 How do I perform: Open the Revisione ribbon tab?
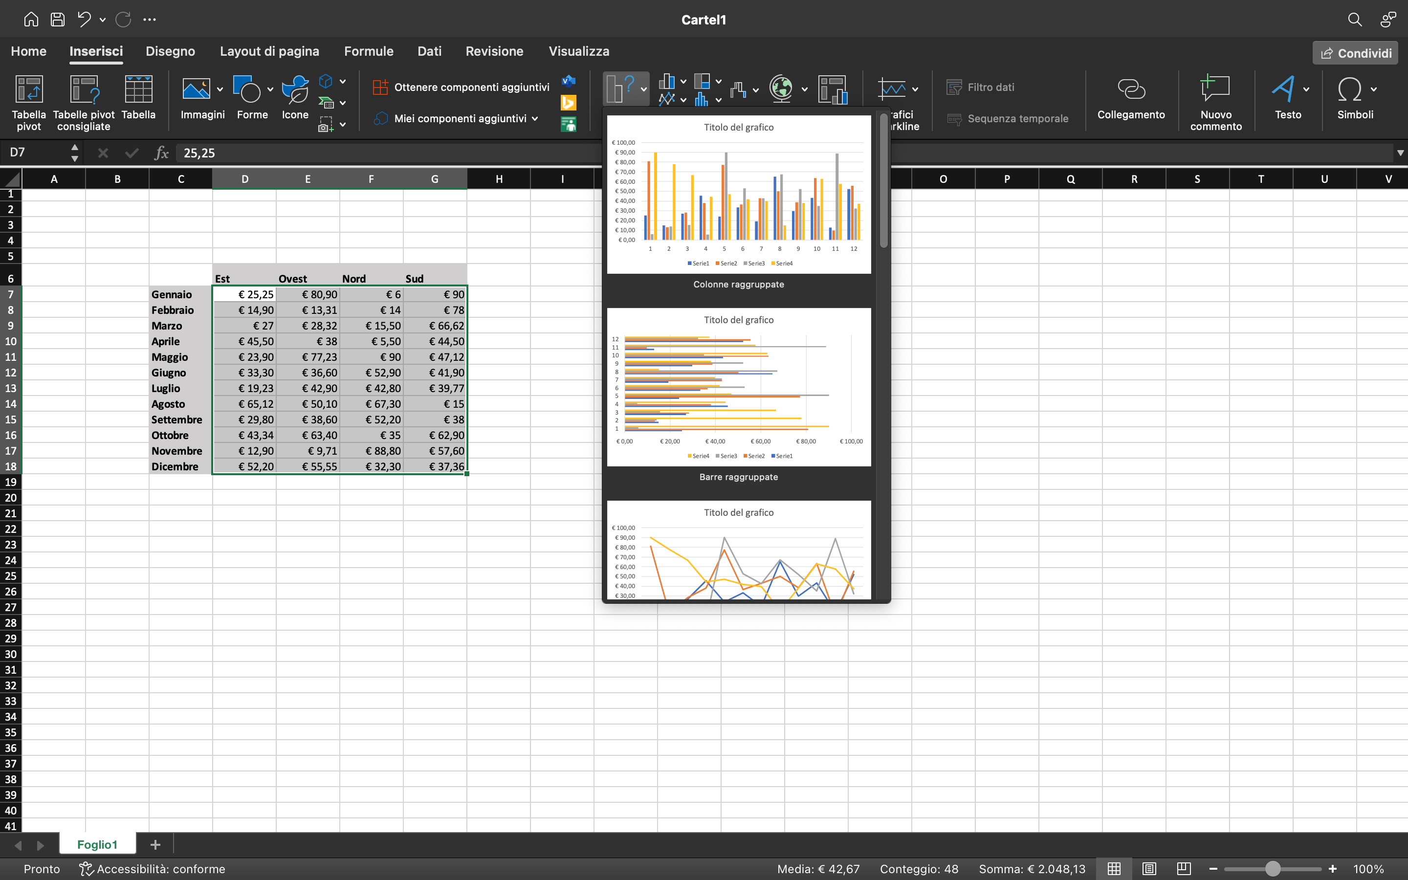pyautogui.click(x=494, y=51)
